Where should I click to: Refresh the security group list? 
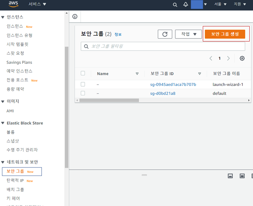[165, 34]
